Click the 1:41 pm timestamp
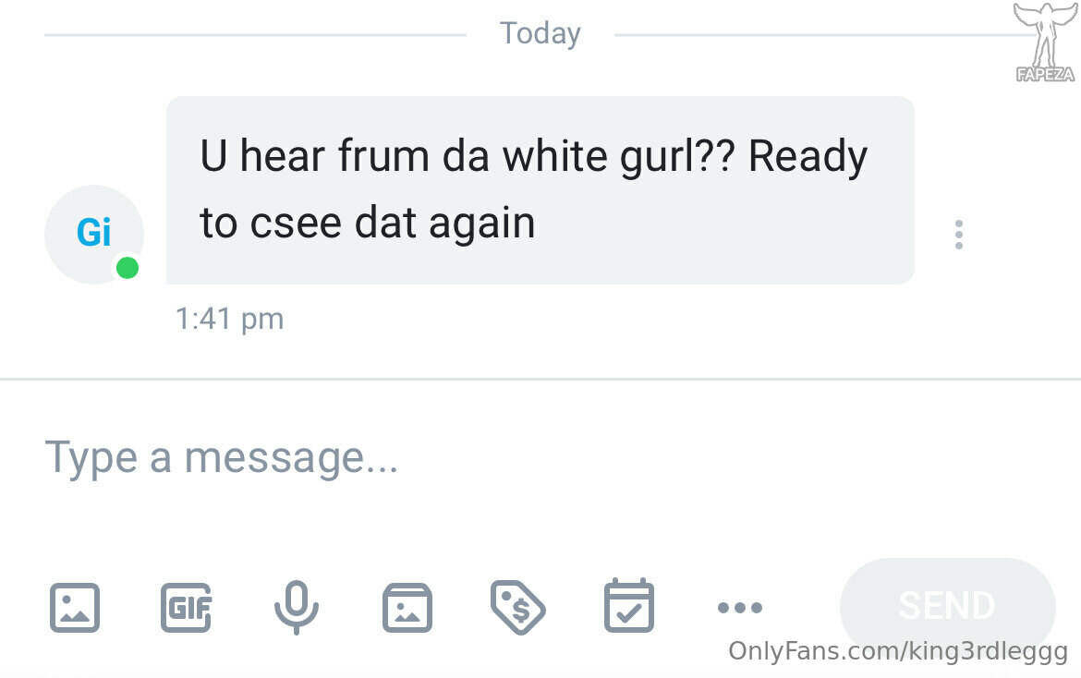Screen dimensions: 1081x678 tap(229, 319)
